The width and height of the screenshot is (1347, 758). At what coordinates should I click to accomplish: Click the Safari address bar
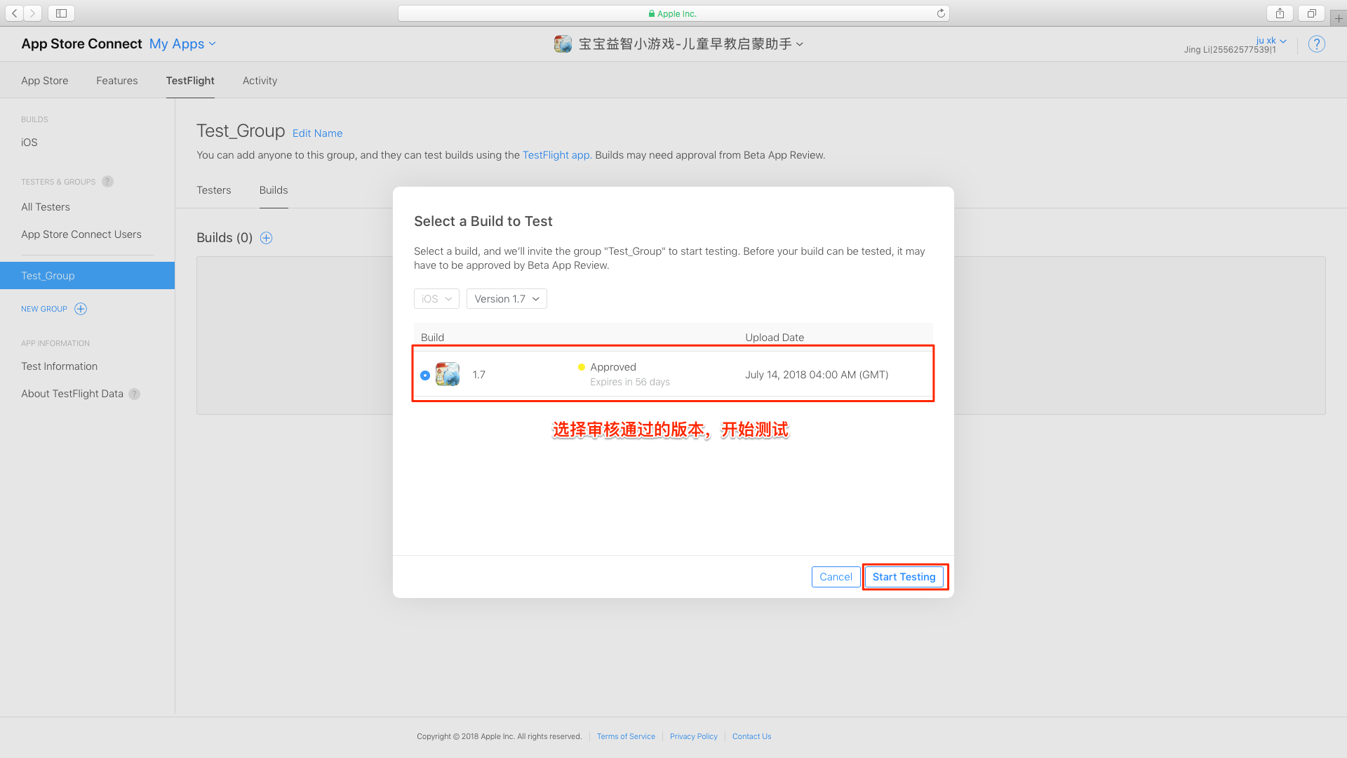pos(673,13)
